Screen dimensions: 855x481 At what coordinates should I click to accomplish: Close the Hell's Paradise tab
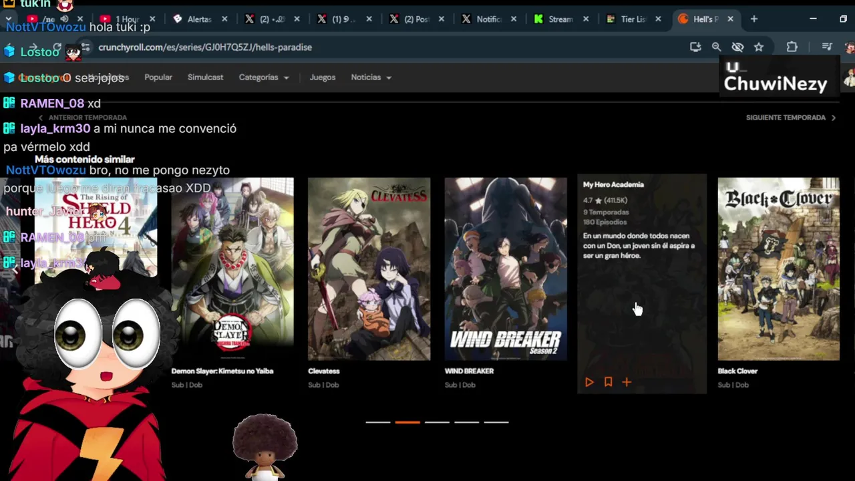point(730,19)
